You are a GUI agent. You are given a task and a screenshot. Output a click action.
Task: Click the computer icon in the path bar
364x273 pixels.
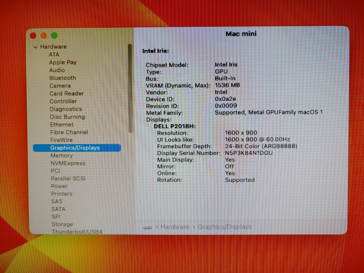tap(147, 227)
